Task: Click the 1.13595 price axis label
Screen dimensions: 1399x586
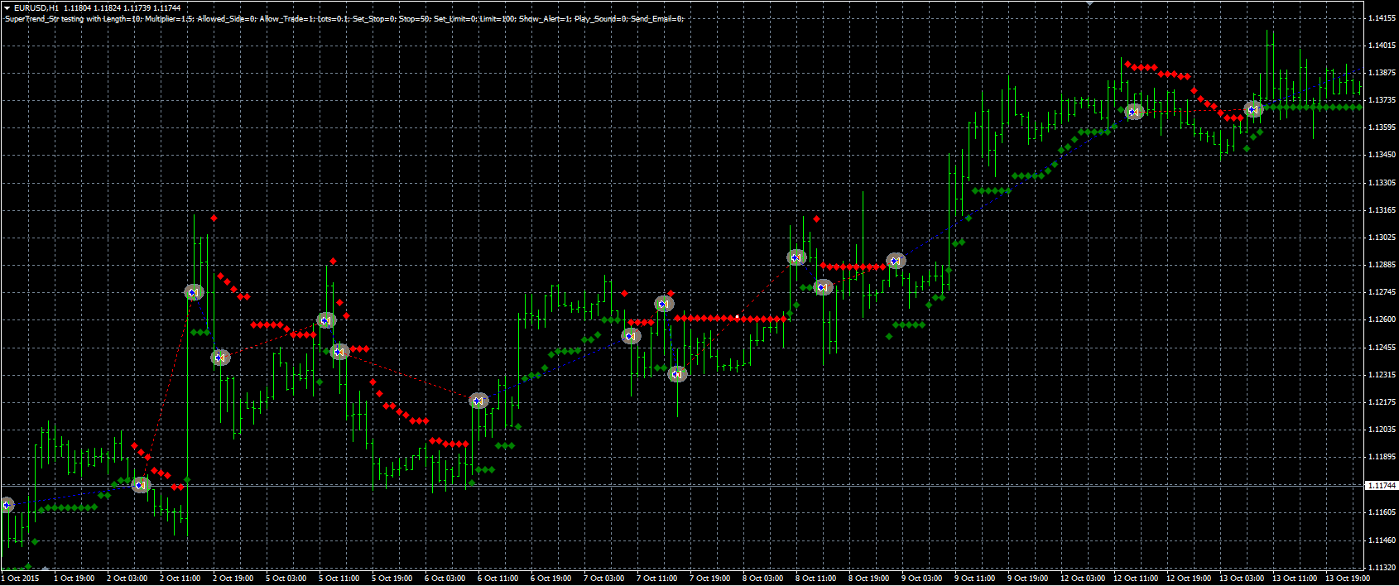Action: [1381, 127]
